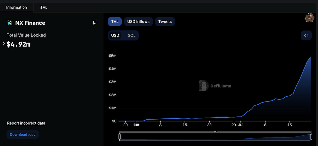Download the .csv data file
318x146 pixels.
[x=23, y=134]
